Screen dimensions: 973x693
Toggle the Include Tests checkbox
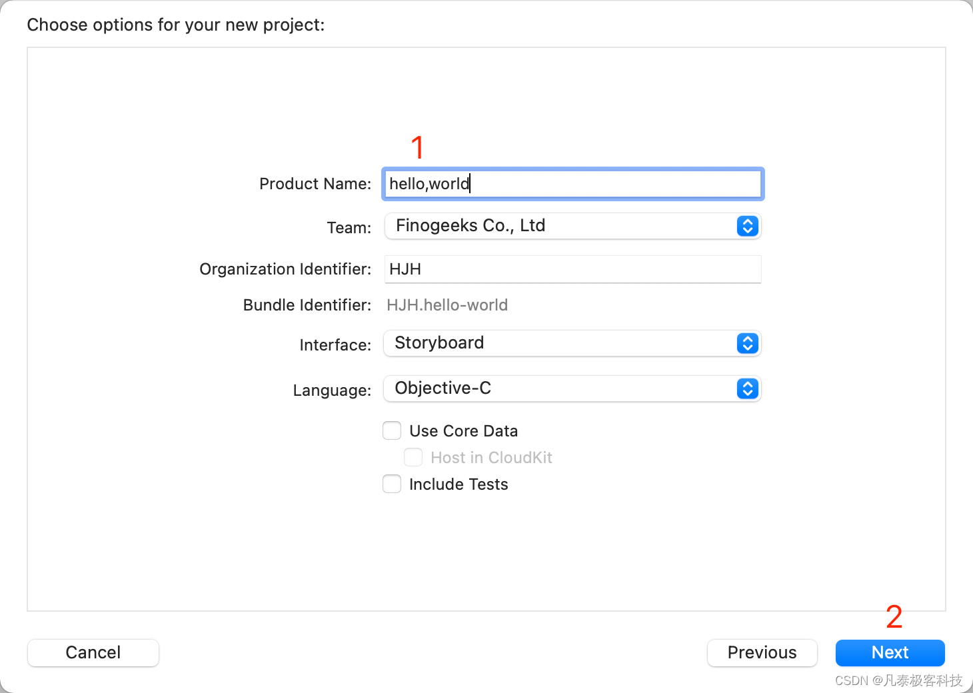[392, 484]
